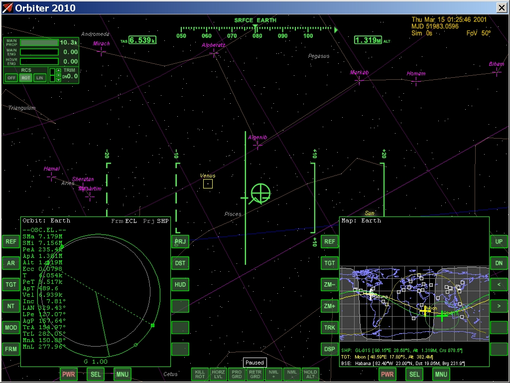Enable PRO GRD navmode
This screenshot has width=510, height=383.
coord(237,374)
